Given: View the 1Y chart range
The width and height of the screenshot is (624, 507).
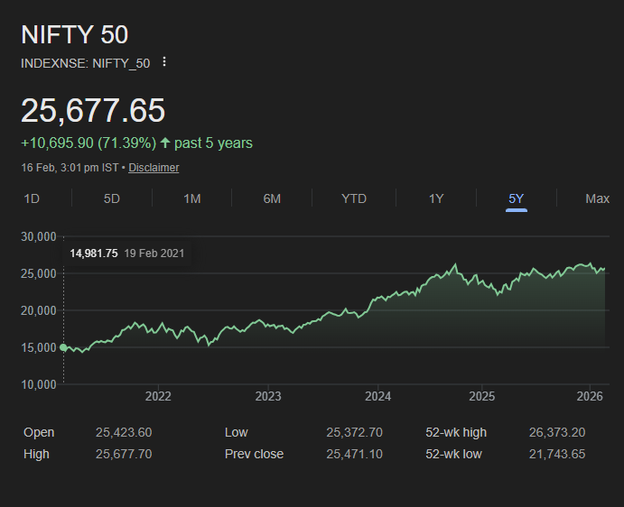Looking at the screenshot, I should pyautogui.click(x=436, y=198).
